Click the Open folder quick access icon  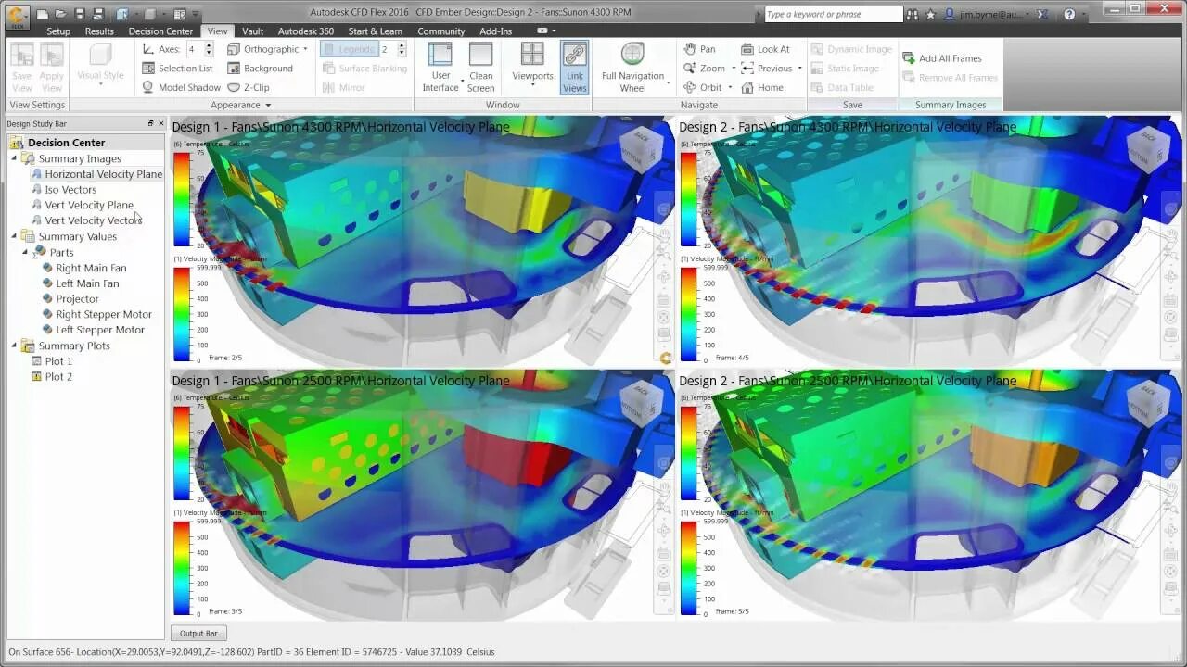(60, 15)
